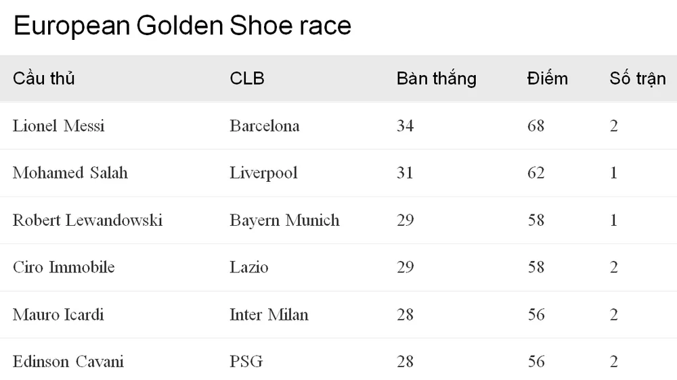The height and width of the screenshot is (380, 677).
Task: Click the 'Số trận' column header
Action: [x=637, y=78]
